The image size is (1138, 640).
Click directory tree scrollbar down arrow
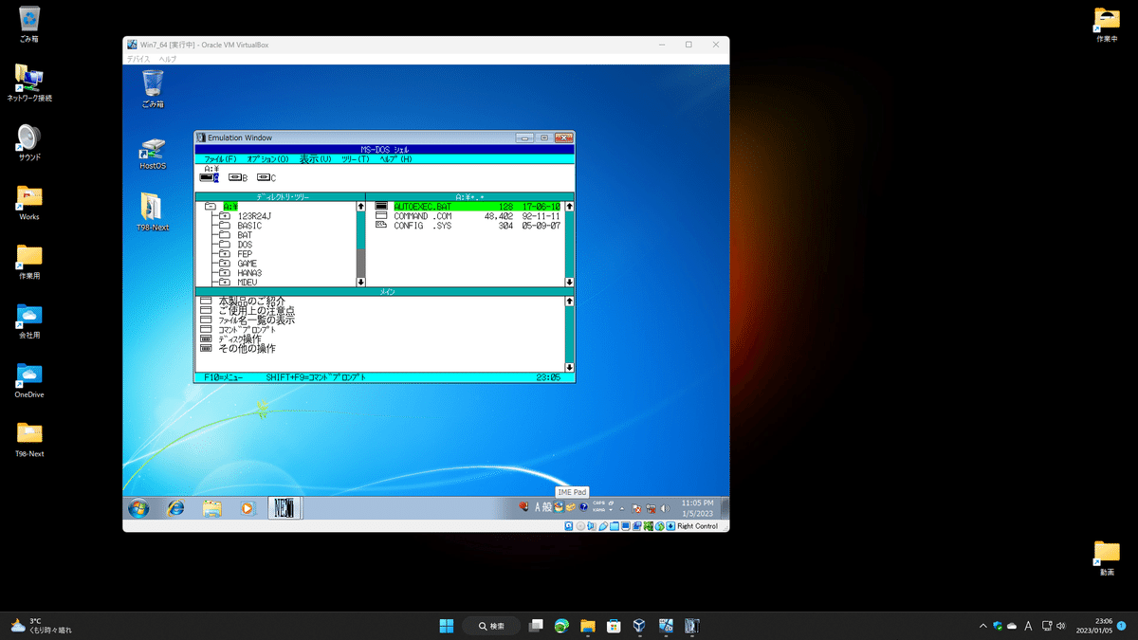coord(360,282)
